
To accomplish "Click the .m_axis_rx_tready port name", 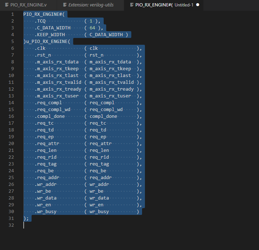I will pyautogui.click(x=58, y=89).
